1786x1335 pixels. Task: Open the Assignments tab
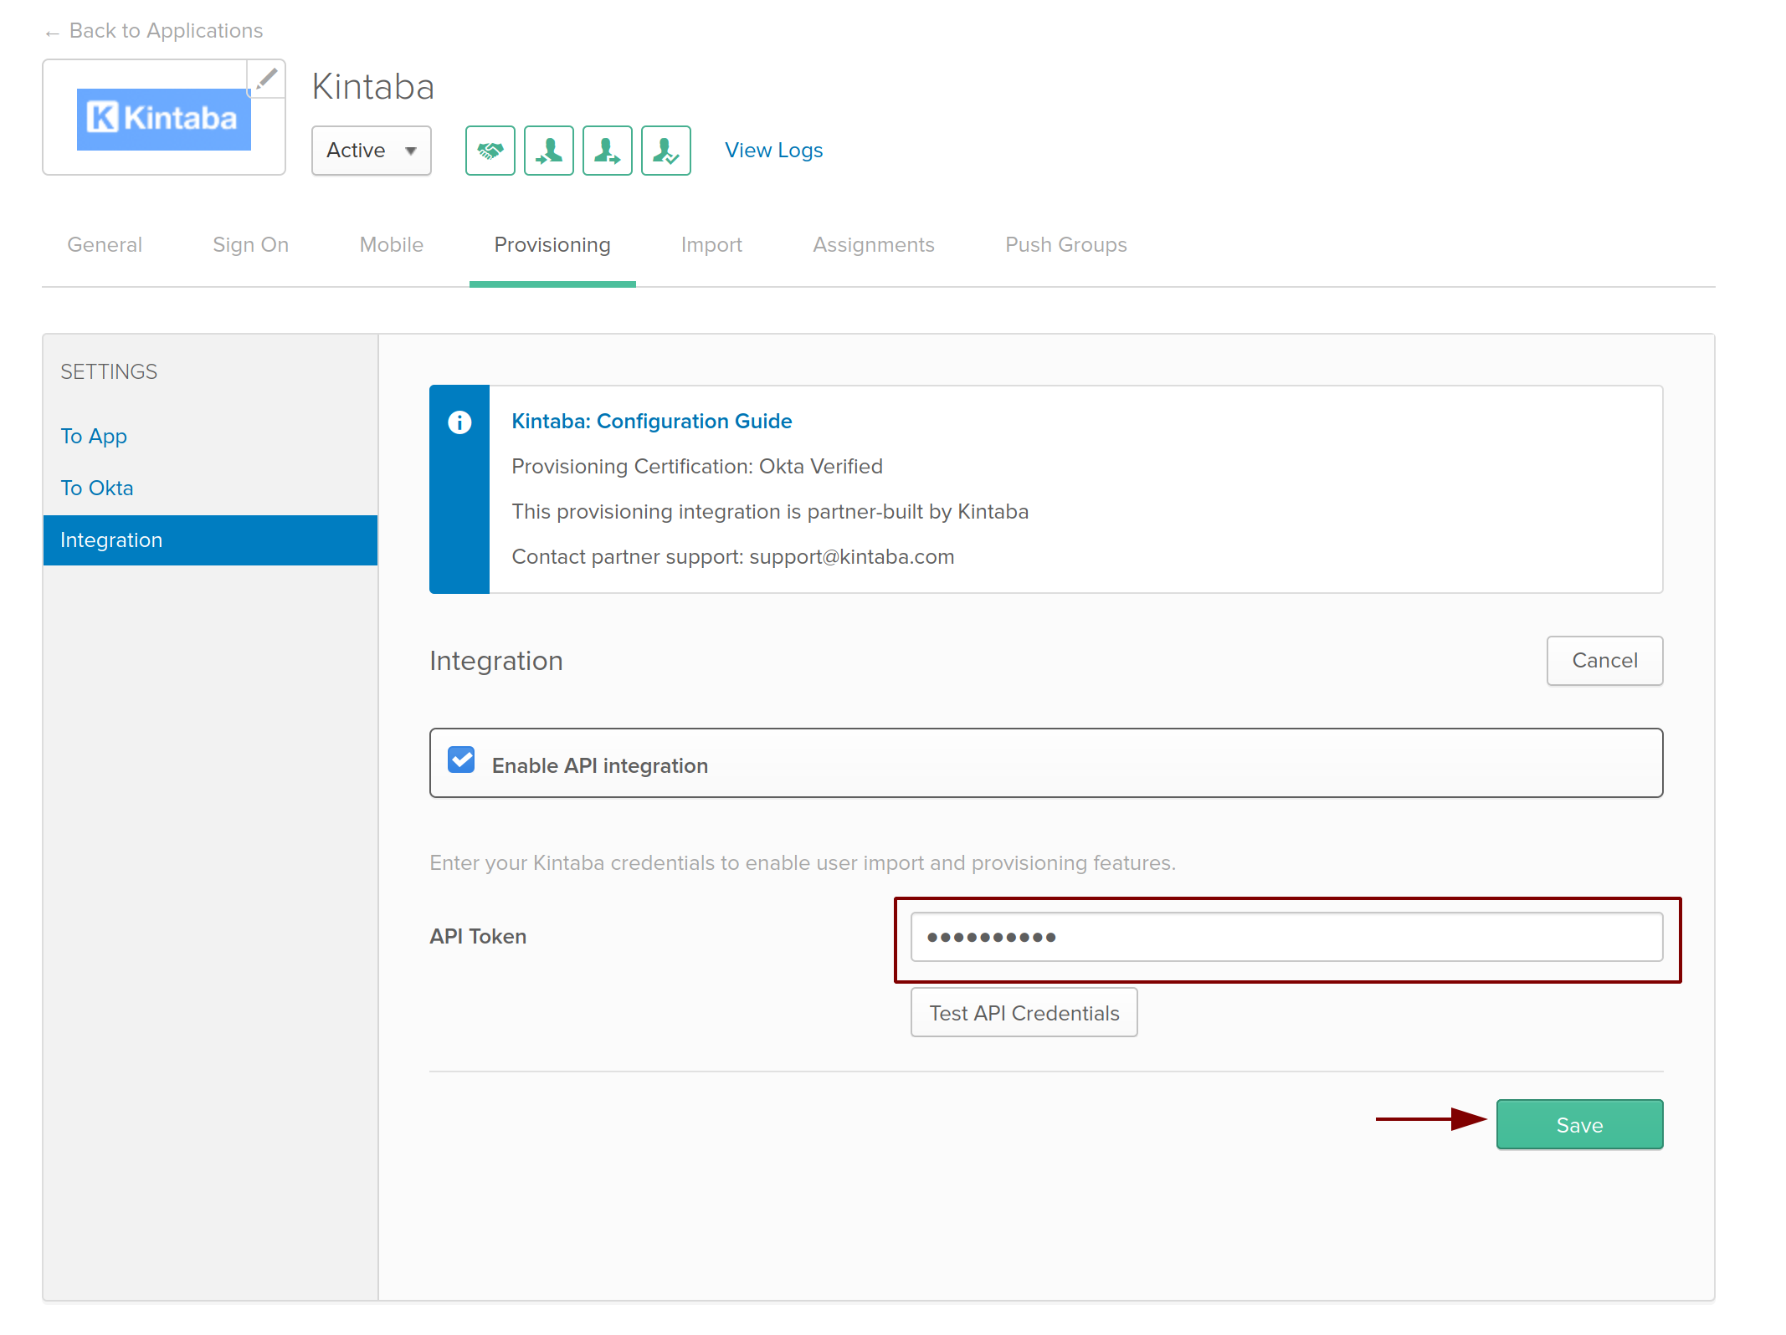click(873, 245)
